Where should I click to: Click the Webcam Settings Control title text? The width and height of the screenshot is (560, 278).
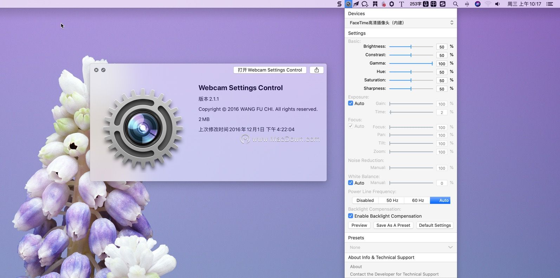click(x=241, y=88)
